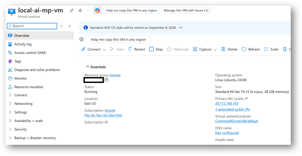The width and height of the screenshot is (302, 156).
Task: Click move link beside Subscription
Action: pyautogui.click(x=110, y=110)
